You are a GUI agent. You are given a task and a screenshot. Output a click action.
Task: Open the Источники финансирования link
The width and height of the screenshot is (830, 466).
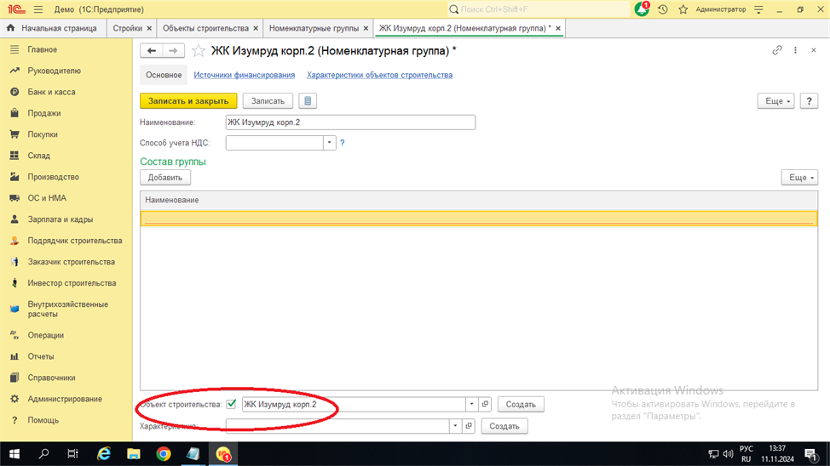tap(244, 75)
